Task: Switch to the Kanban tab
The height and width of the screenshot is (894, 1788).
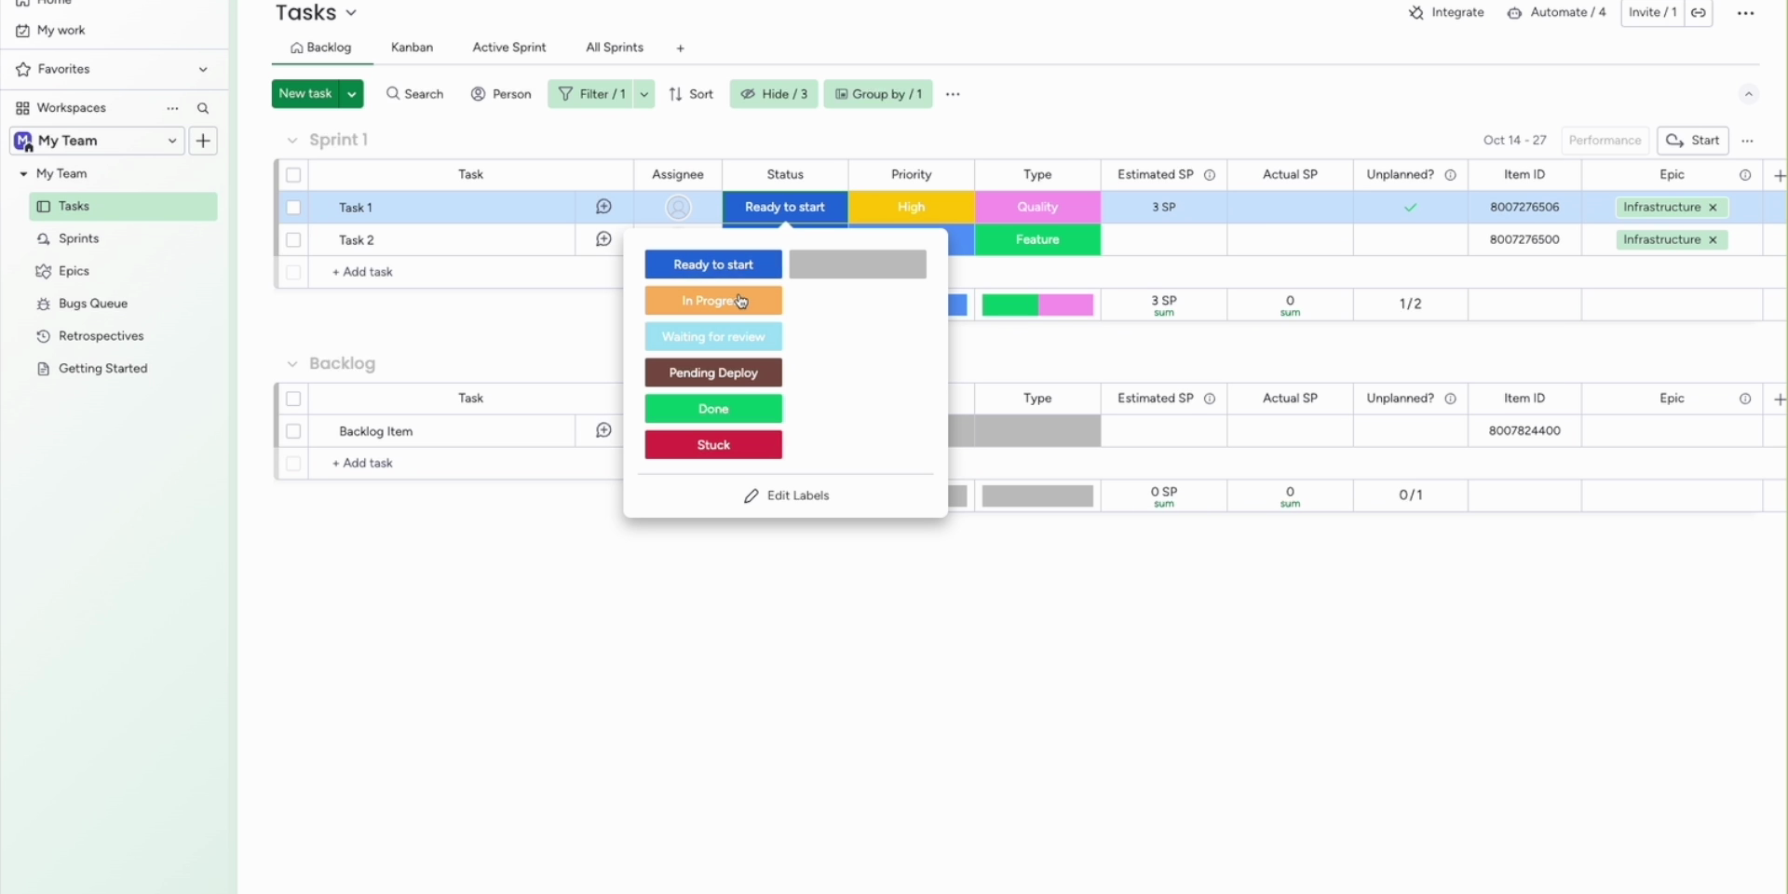Action: (412, 47)
